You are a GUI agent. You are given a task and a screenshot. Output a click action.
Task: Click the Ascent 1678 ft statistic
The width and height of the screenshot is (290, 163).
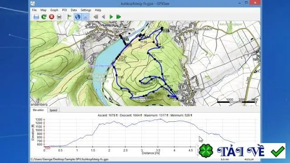[x=108, y=115]
